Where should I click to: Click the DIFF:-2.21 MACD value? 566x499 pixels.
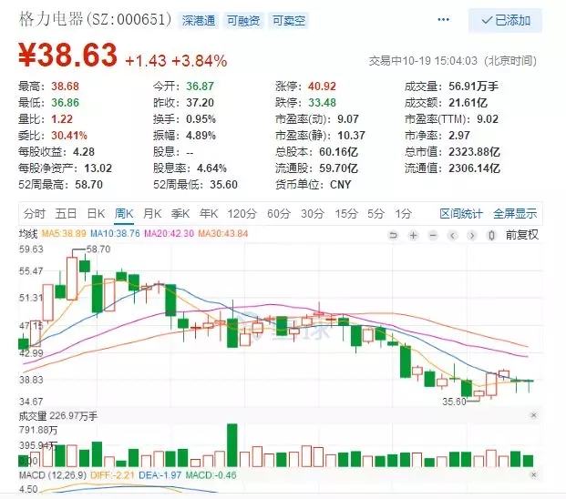pyautogui.click(x=112, y=474)
